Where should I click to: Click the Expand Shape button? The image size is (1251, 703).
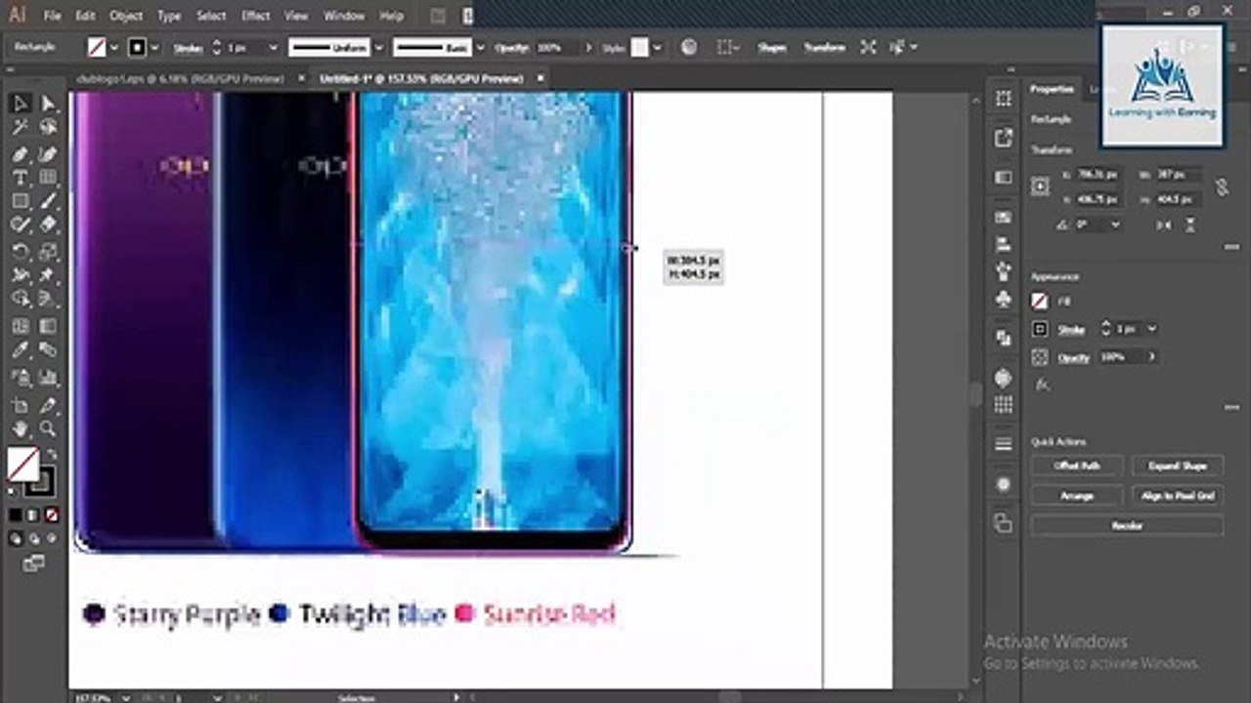tap(1178, 466)
